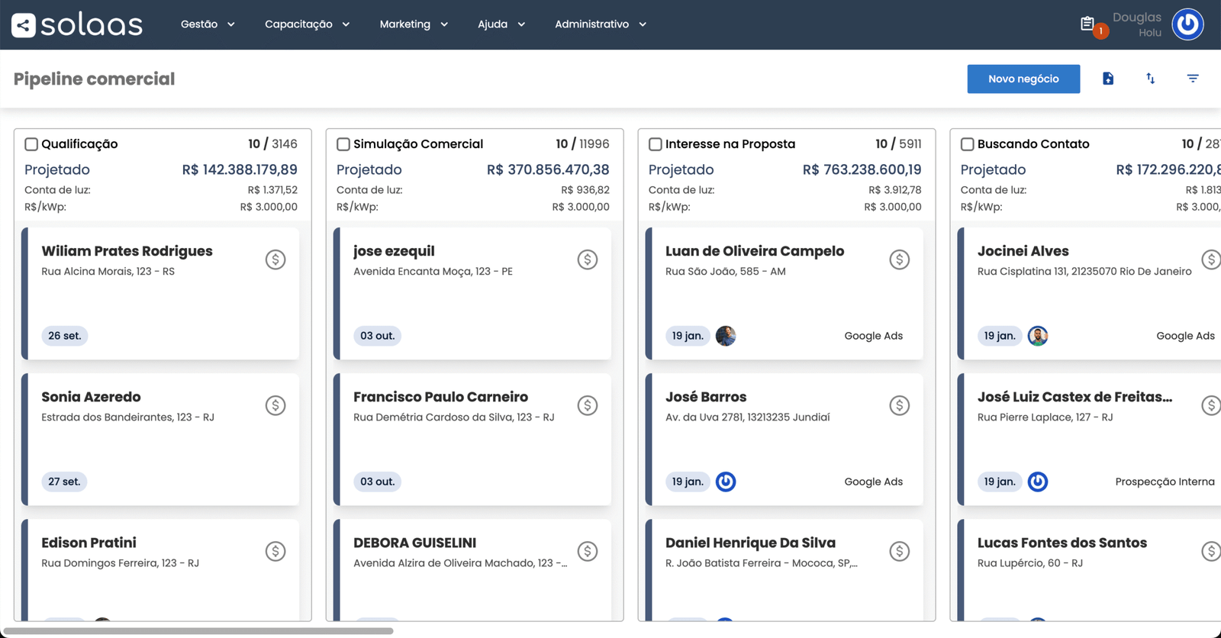
Task: Open the Marketing menu
Action: (414, 24)
